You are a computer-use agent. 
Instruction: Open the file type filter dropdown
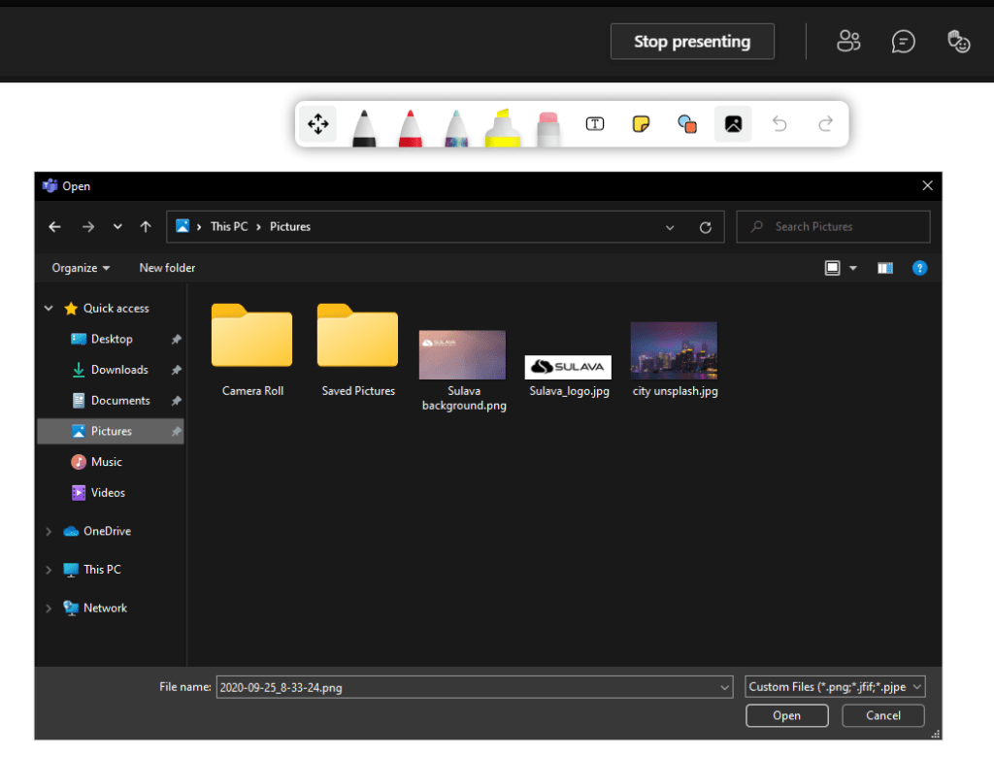[835, 687]
